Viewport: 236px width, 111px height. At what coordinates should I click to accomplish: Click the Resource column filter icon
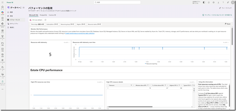tap(132, 85)
